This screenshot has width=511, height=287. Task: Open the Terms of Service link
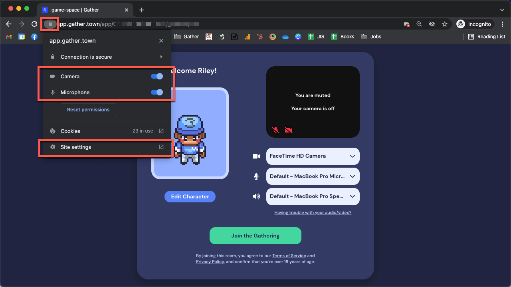pos(289,255)
